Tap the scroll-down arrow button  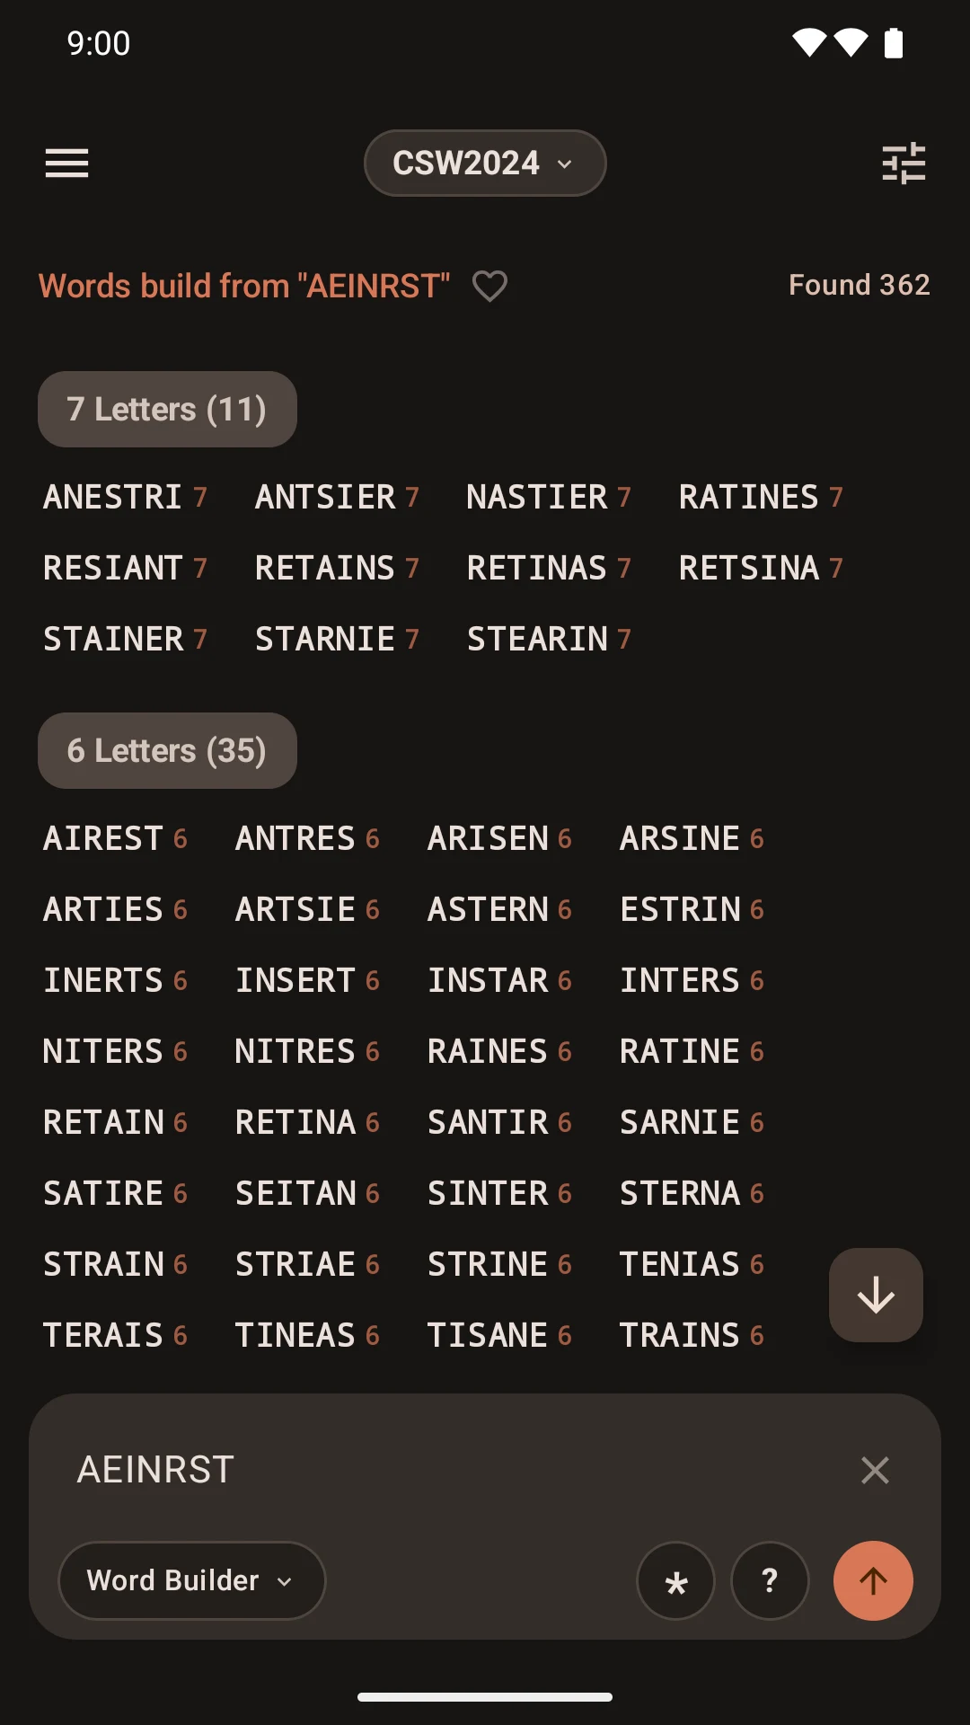876,1296
